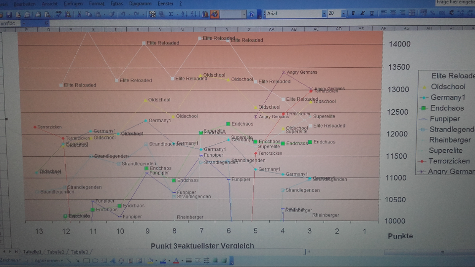Viewport: 475px width, 267px height.
Task: Toggle italic formatting (K button)
Action: point(363,13)
